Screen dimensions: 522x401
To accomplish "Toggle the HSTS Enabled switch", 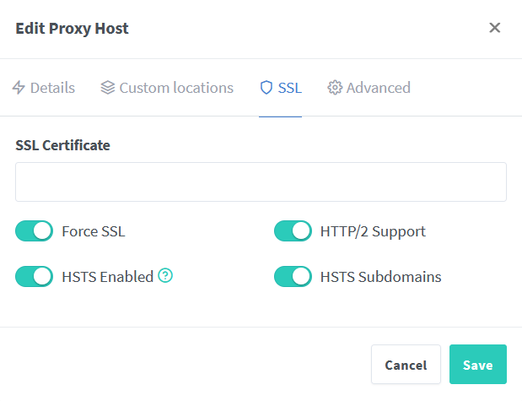I will click(35, 276).
